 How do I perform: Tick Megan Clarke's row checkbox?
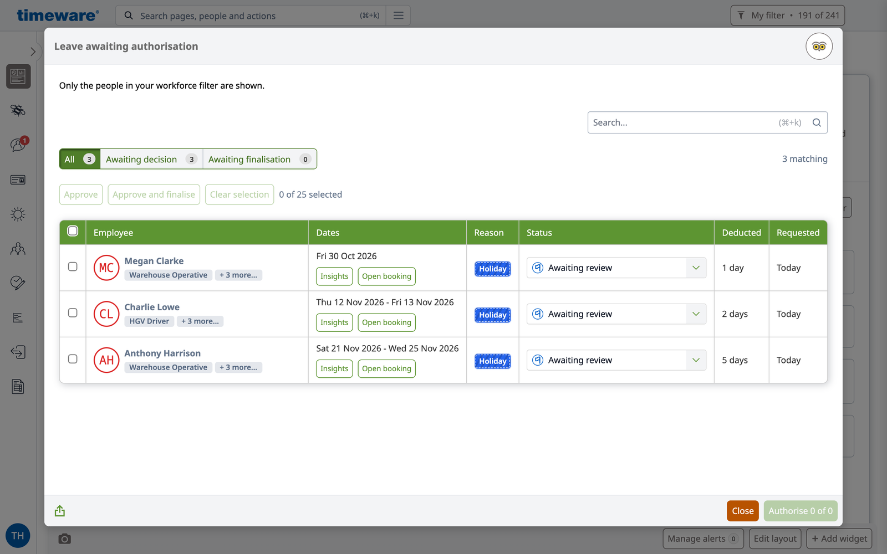[x=73, y=266]
